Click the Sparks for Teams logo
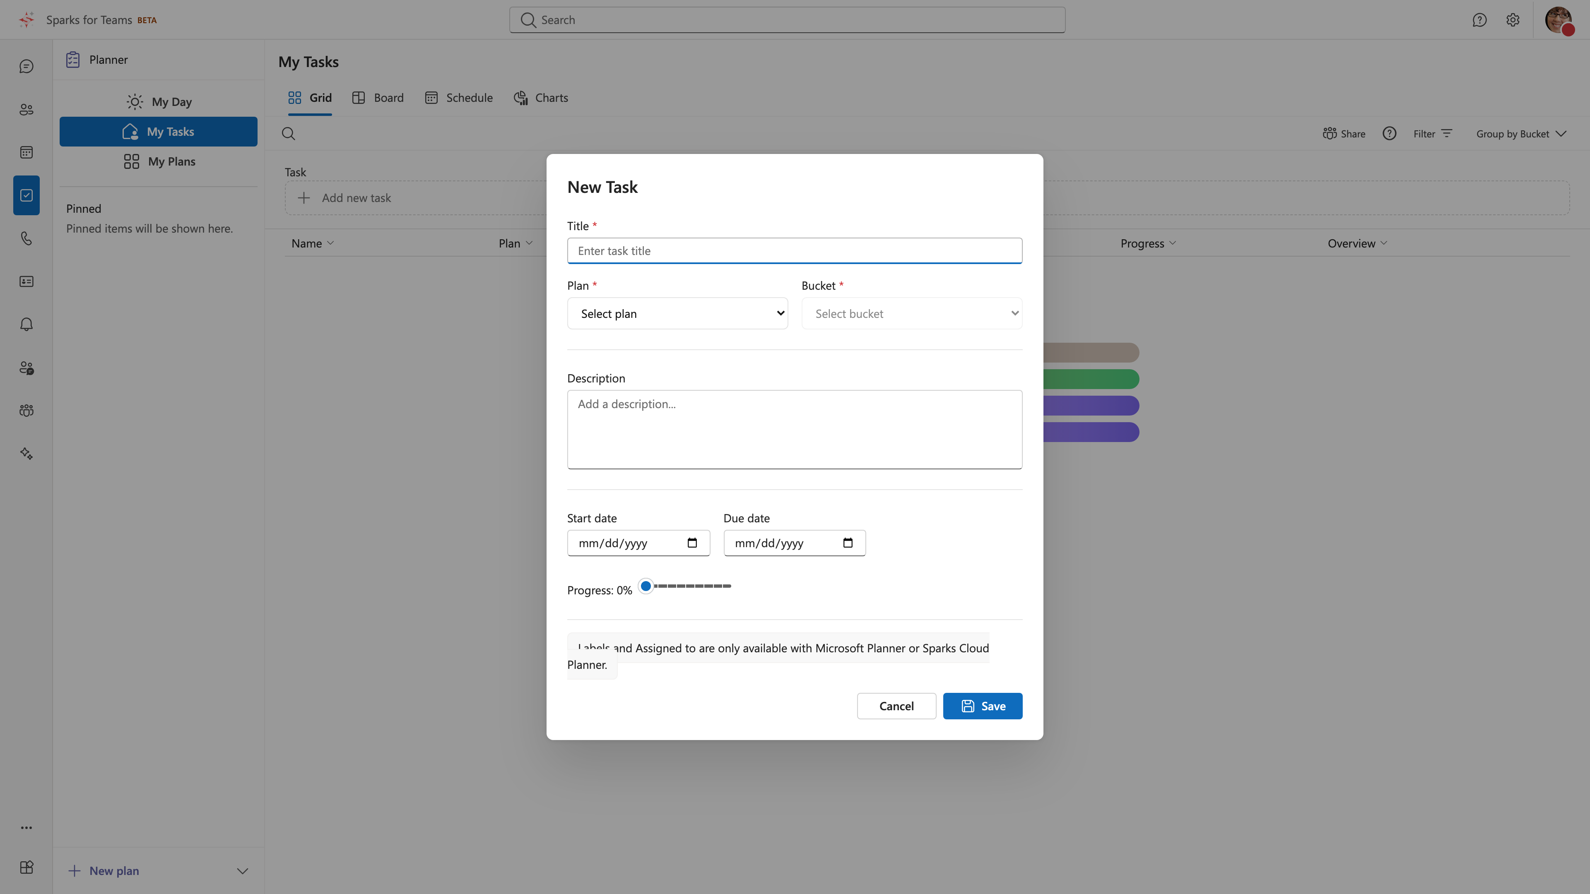1590x894 pixels. point(26,20)
